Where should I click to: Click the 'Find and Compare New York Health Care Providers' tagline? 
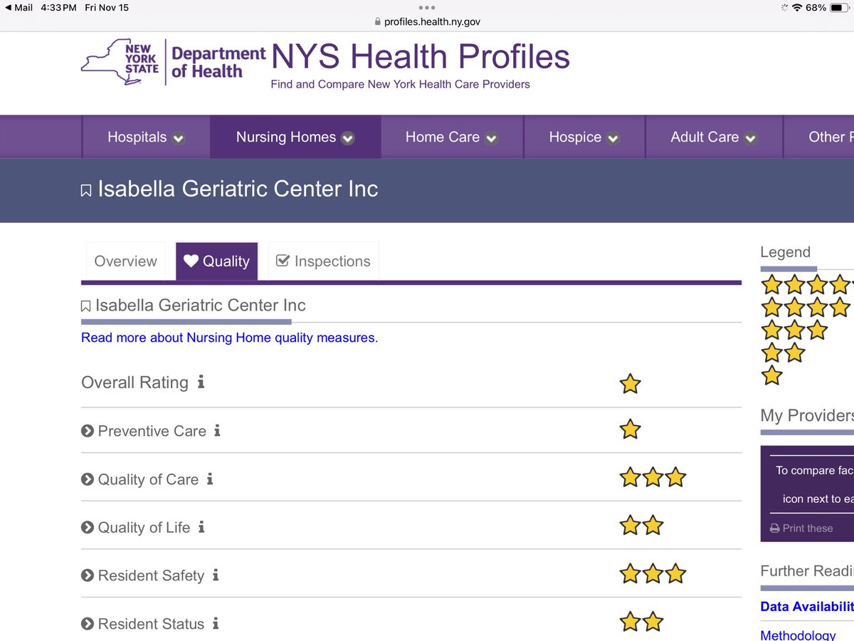click(400, 84)
